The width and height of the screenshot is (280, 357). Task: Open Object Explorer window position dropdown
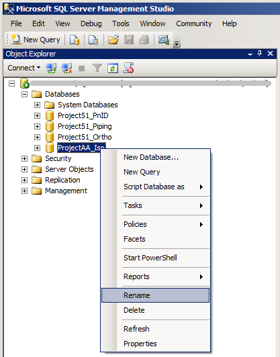(x=250, y=54)
